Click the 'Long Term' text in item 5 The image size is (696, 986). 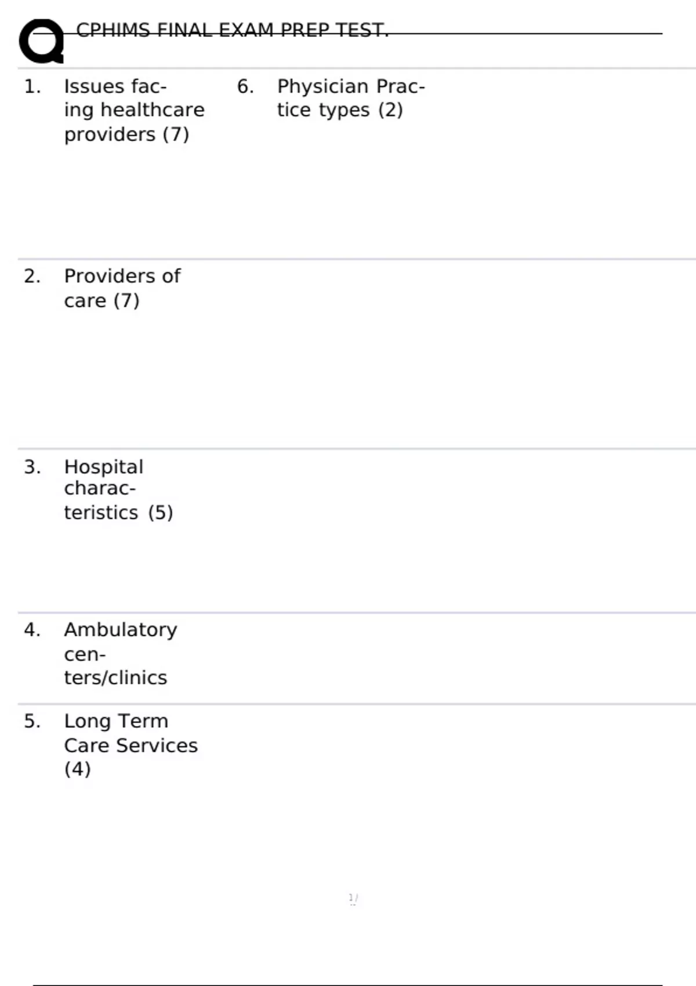[116, 721]
